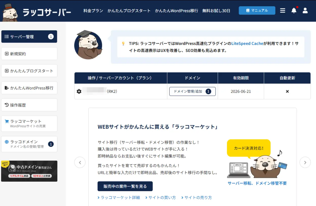
Task: Open the hamburger menu icon
Action: [x=282, y=11]
